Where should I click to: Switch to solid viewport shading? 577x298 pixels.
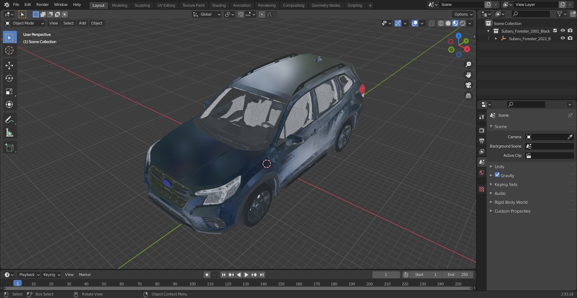tap(448, 23)
